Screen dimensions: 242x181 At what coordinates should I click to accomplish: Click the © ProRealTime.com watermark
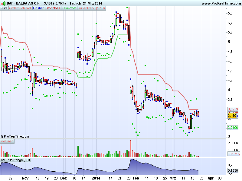15,137
